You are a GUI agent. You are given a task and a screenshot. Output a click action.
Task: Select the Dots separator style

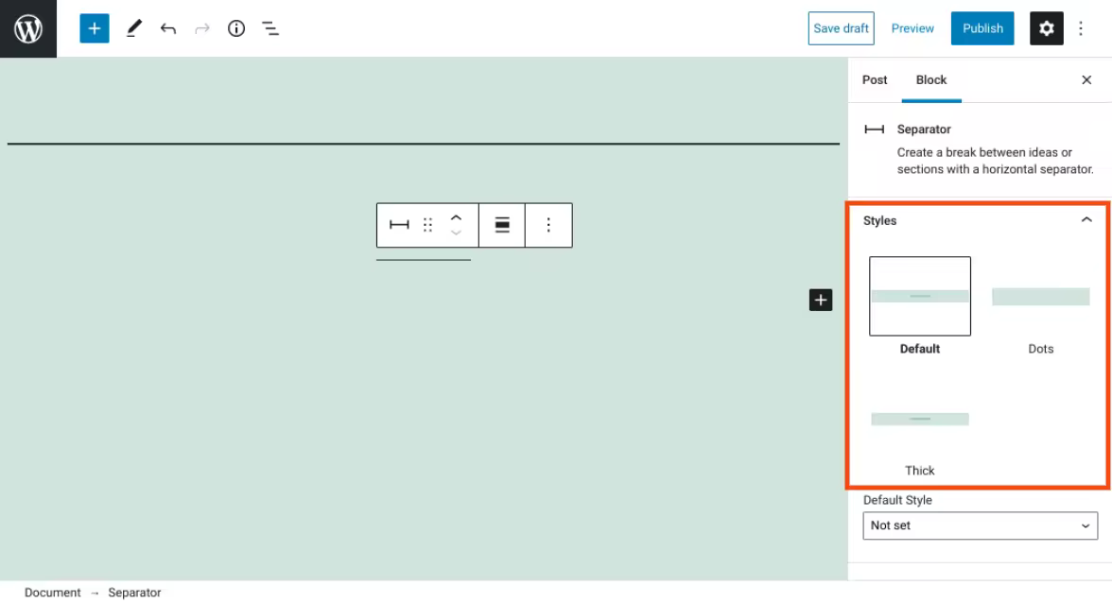[x=1040, y=306]
